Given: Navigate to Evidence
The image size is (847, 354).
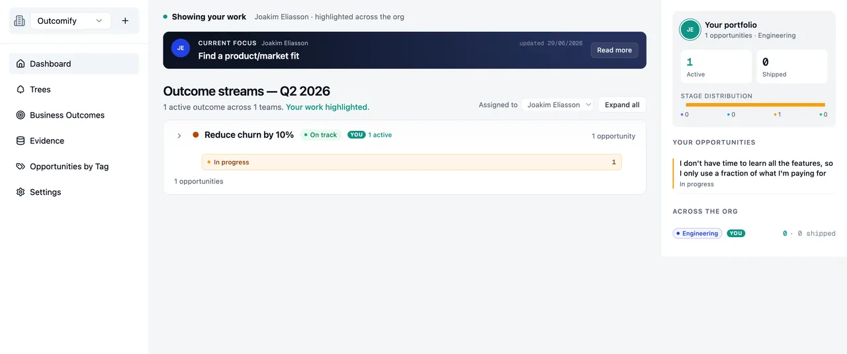Looking at the screenshot, I should (x=74, y=141).
